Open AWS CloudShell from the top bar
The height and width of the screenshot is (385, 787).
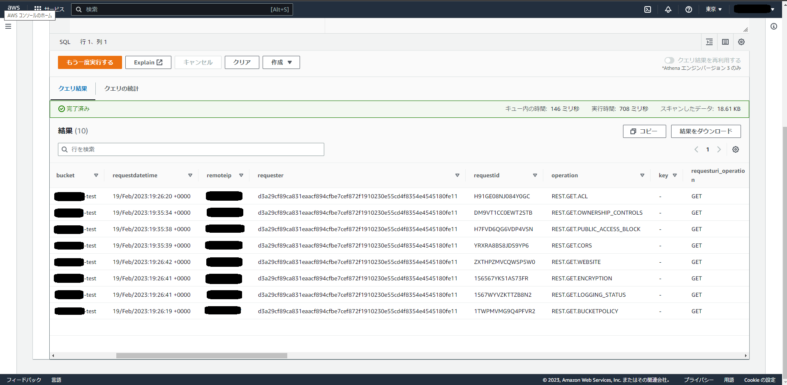click(648, 9)
